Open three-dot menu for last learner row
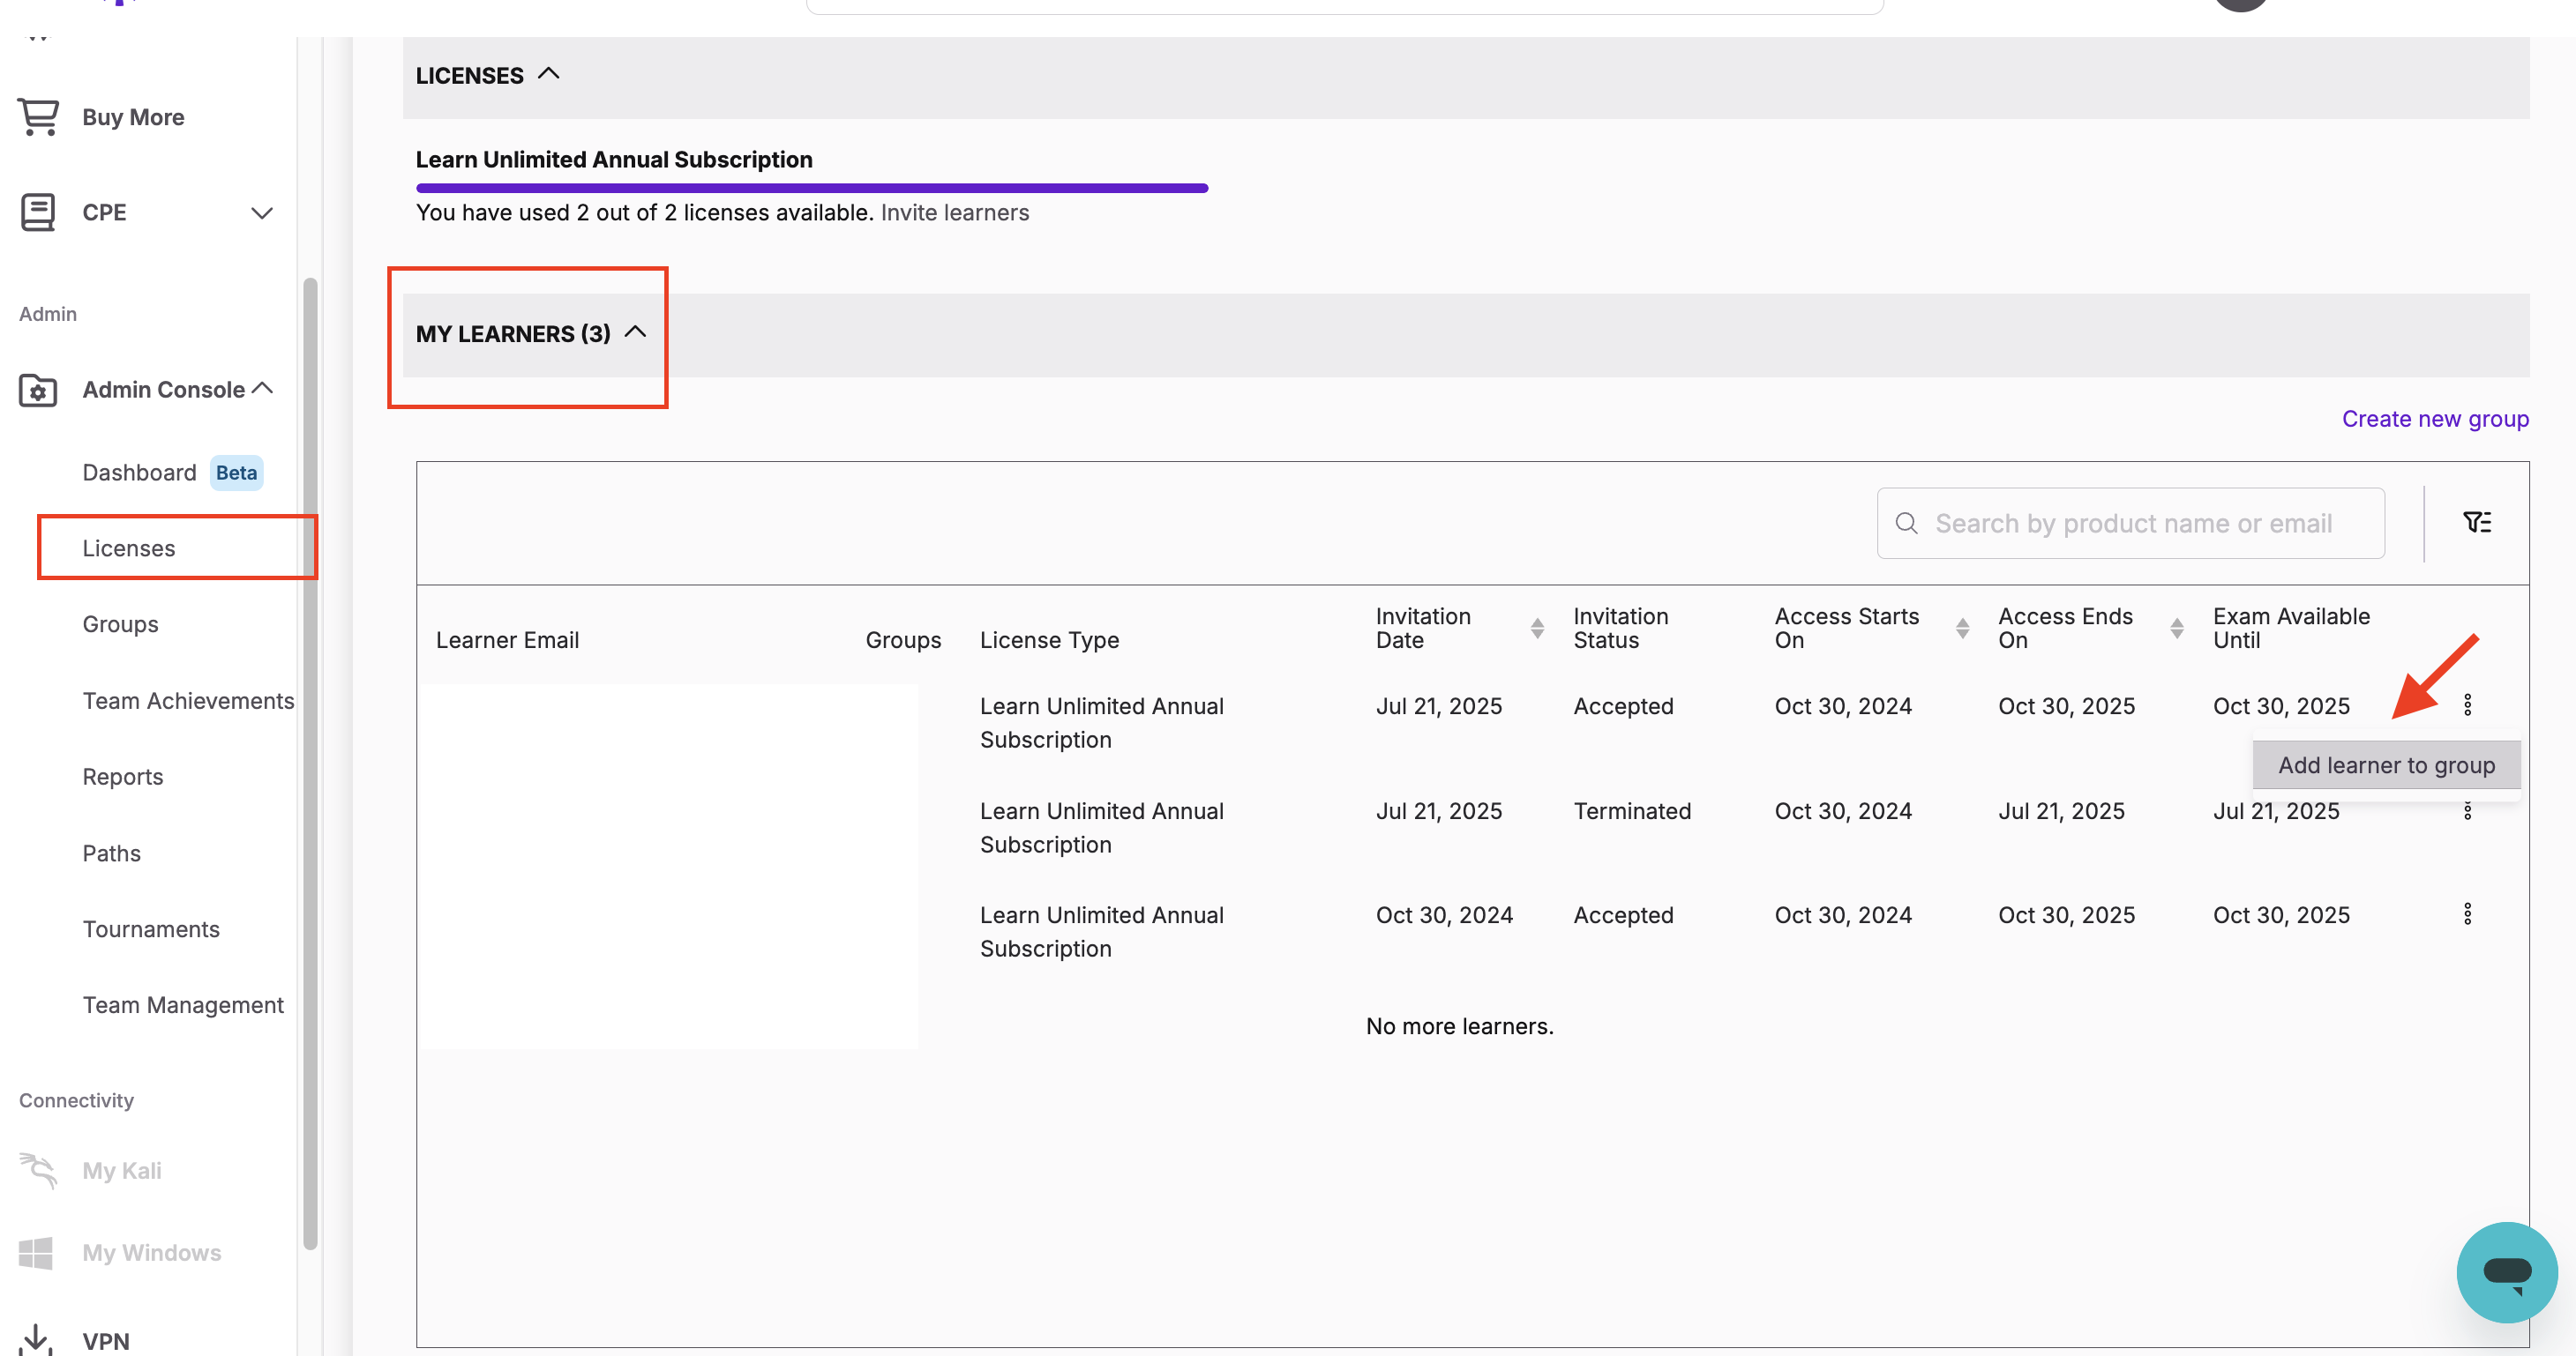Viewport: 2576px width, 1356px height. click(x=2467, y=914)
